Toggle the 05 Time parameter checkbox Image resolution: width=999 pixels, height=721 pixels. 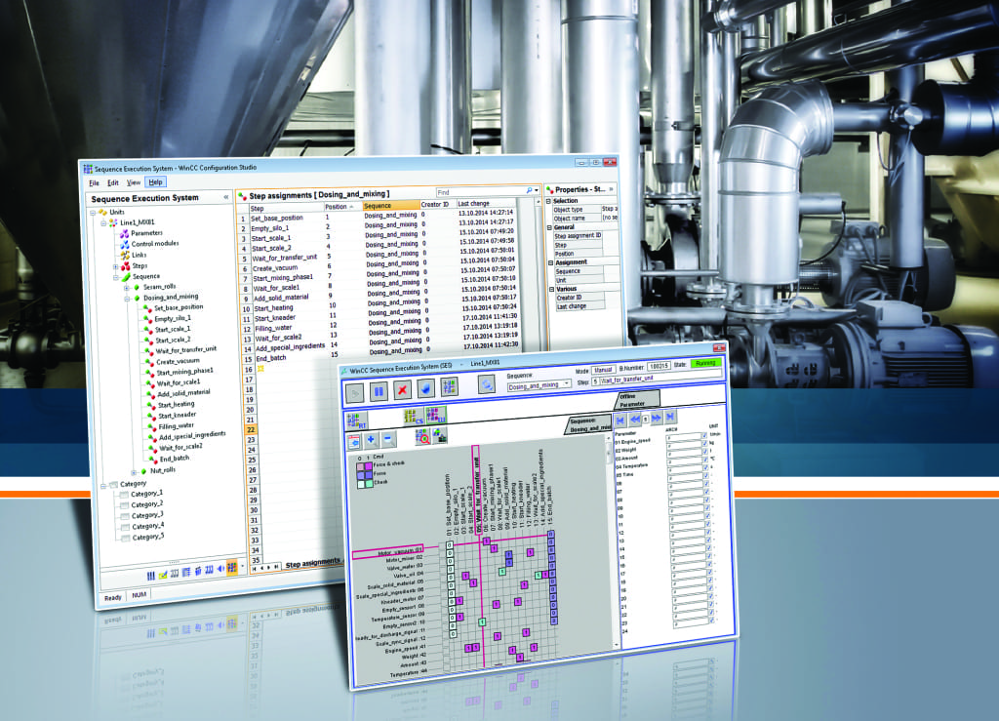(706, 467)
